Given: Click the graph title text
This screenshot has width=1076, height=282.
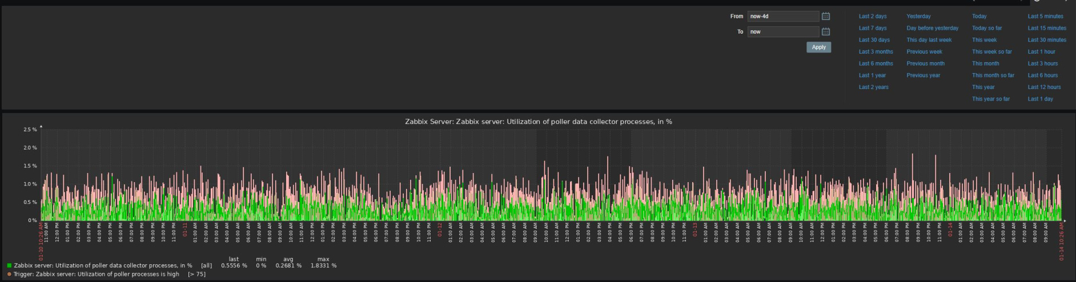Looking at the screenshot, I should point(538,122).
